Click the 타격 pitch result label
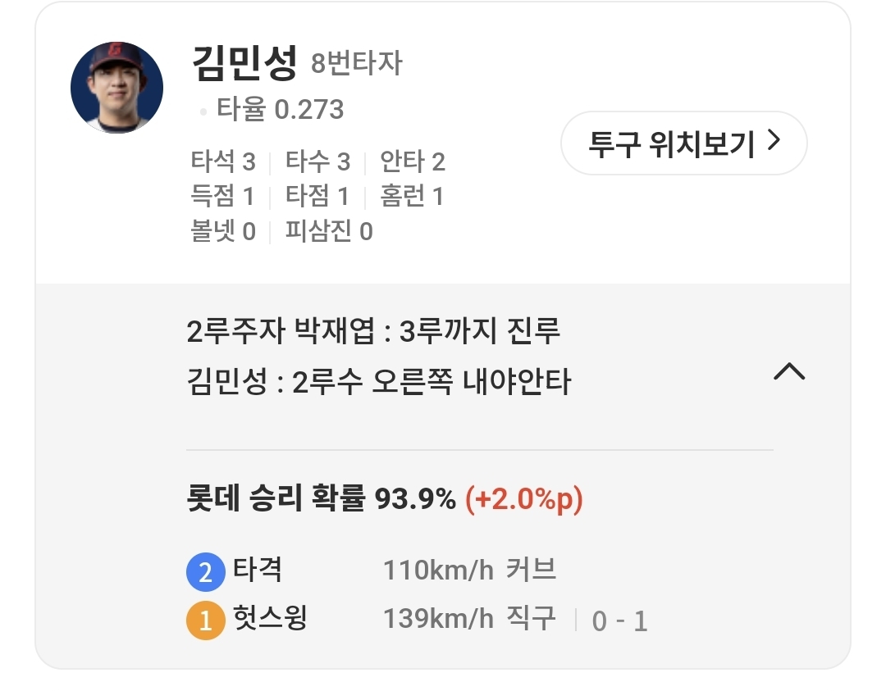The height and width of the screenshot is (691, 886). tap(258, 570)
